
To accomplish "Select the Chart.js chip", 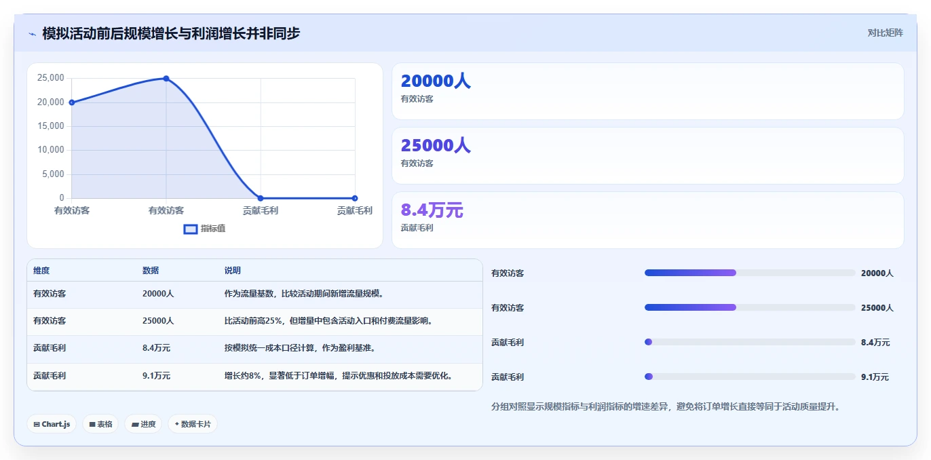I will coord(52,424).
